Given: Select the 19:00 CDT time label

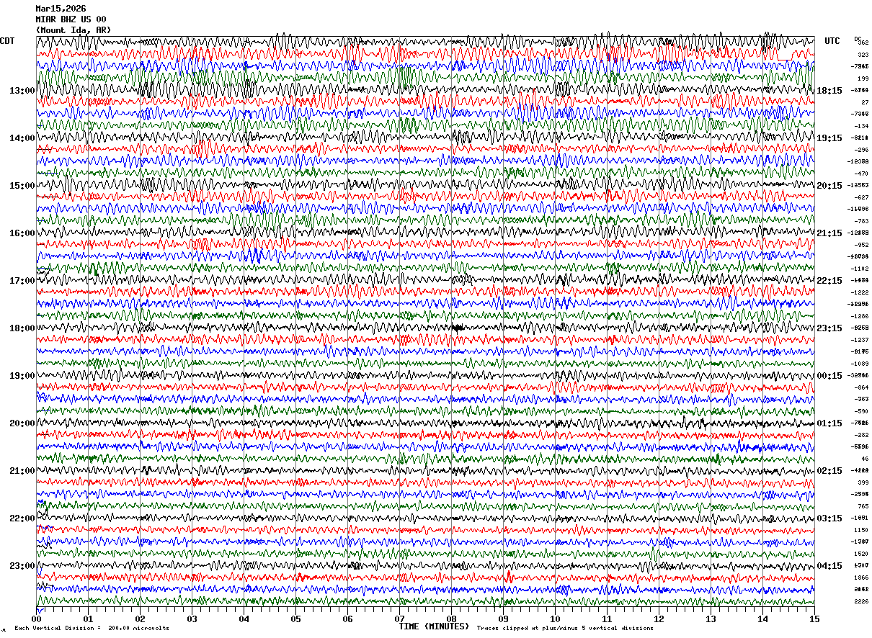Looking at the screenshot, I should [22, 376].
